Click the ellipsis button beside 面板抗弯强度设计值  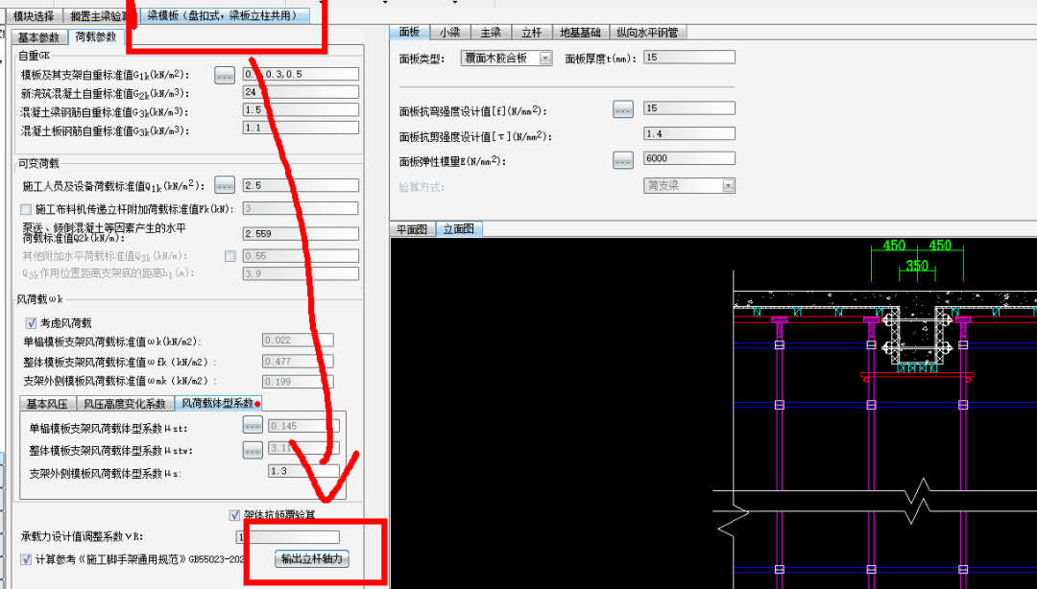coord(623,109)
